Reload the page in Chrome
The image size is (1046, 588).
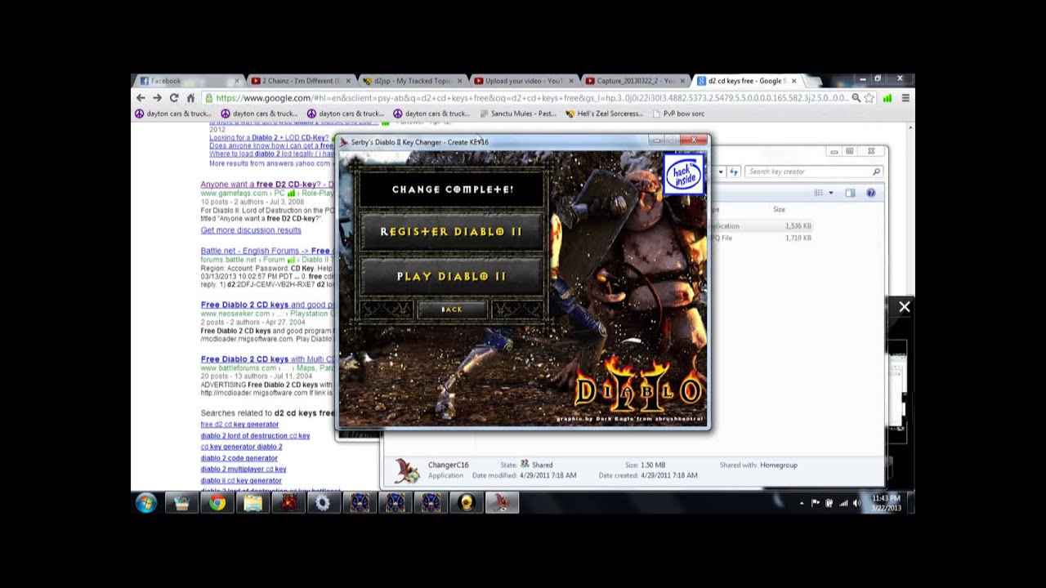click(x=173, y=98)
